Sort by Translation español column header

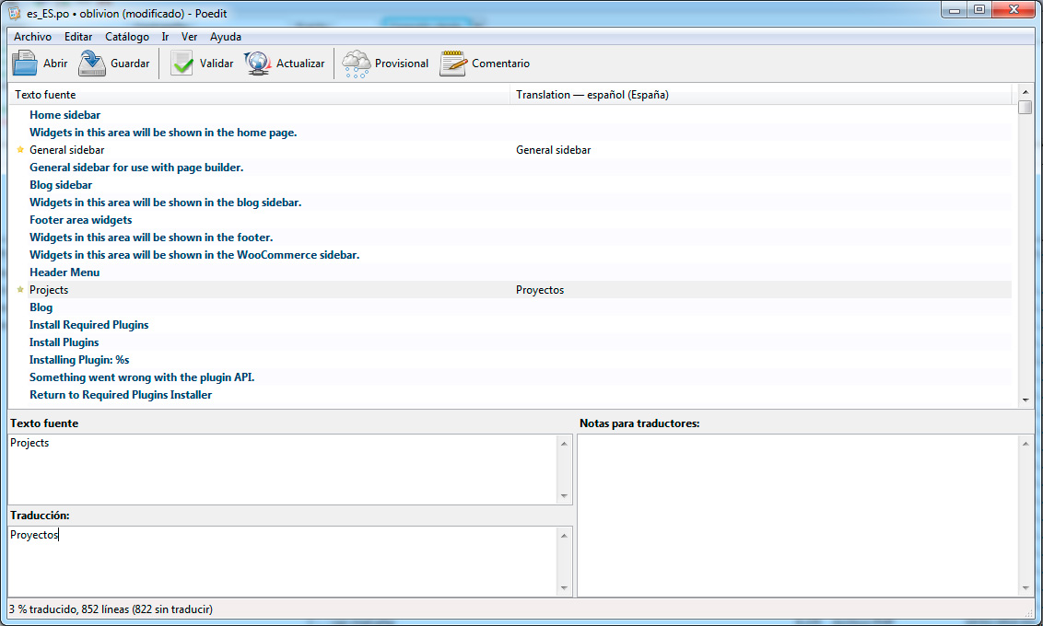pos(761,95)
